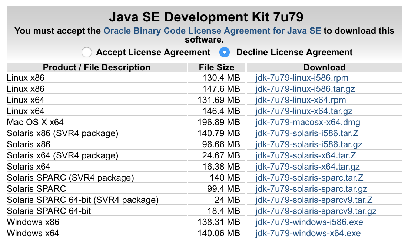This screenshot has height=248, width=418.
Task: Click jdk-7u79-solaris-sparc.tar.Z link
Action: tap(309, 178)
